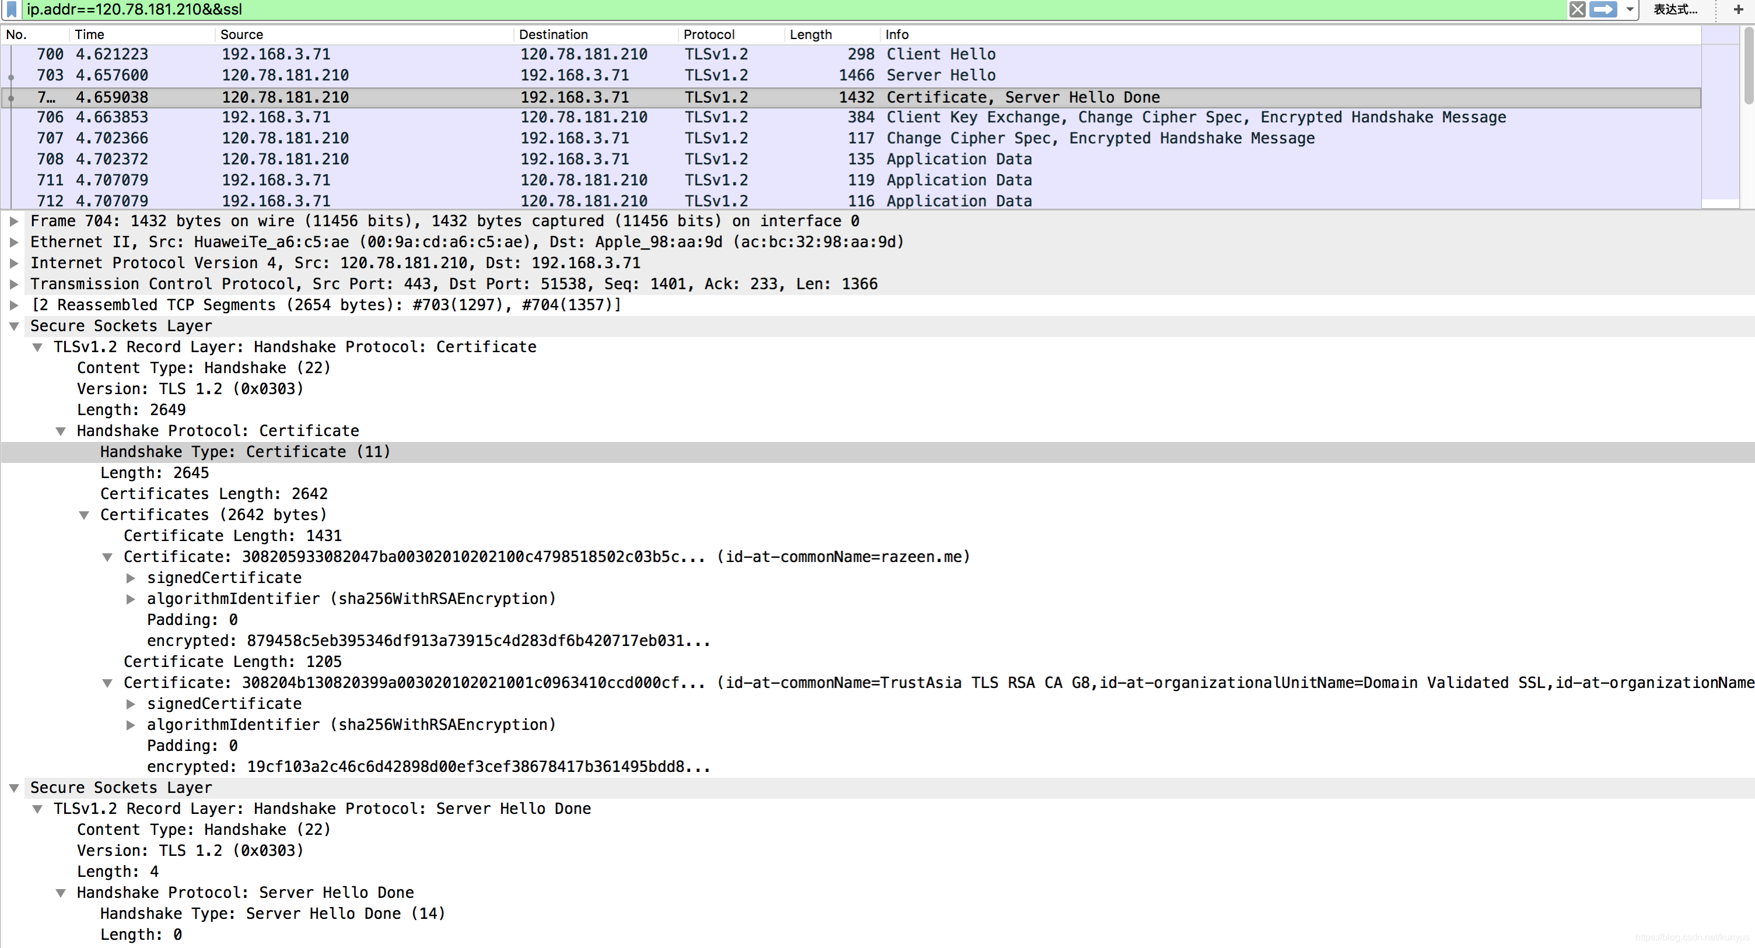Click the filter bookmark icon
This screenshot has height=948, width=1755.
click(x=12, y=9)
